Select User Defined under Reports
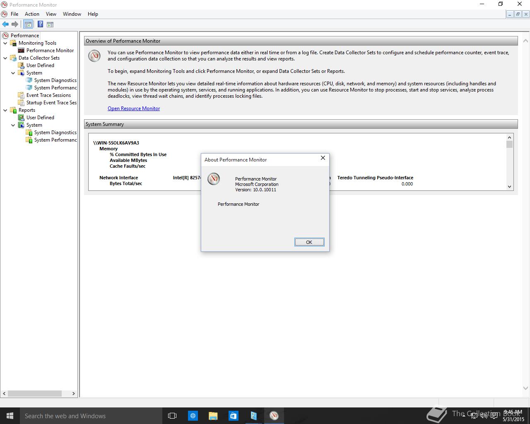The width and height of the screenshot is (530, 424). click(x=40, y=118)
